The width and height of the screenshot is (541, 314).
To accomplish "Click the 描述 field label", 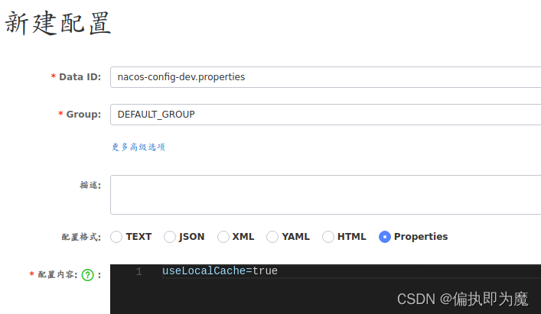I will [90, 186].
